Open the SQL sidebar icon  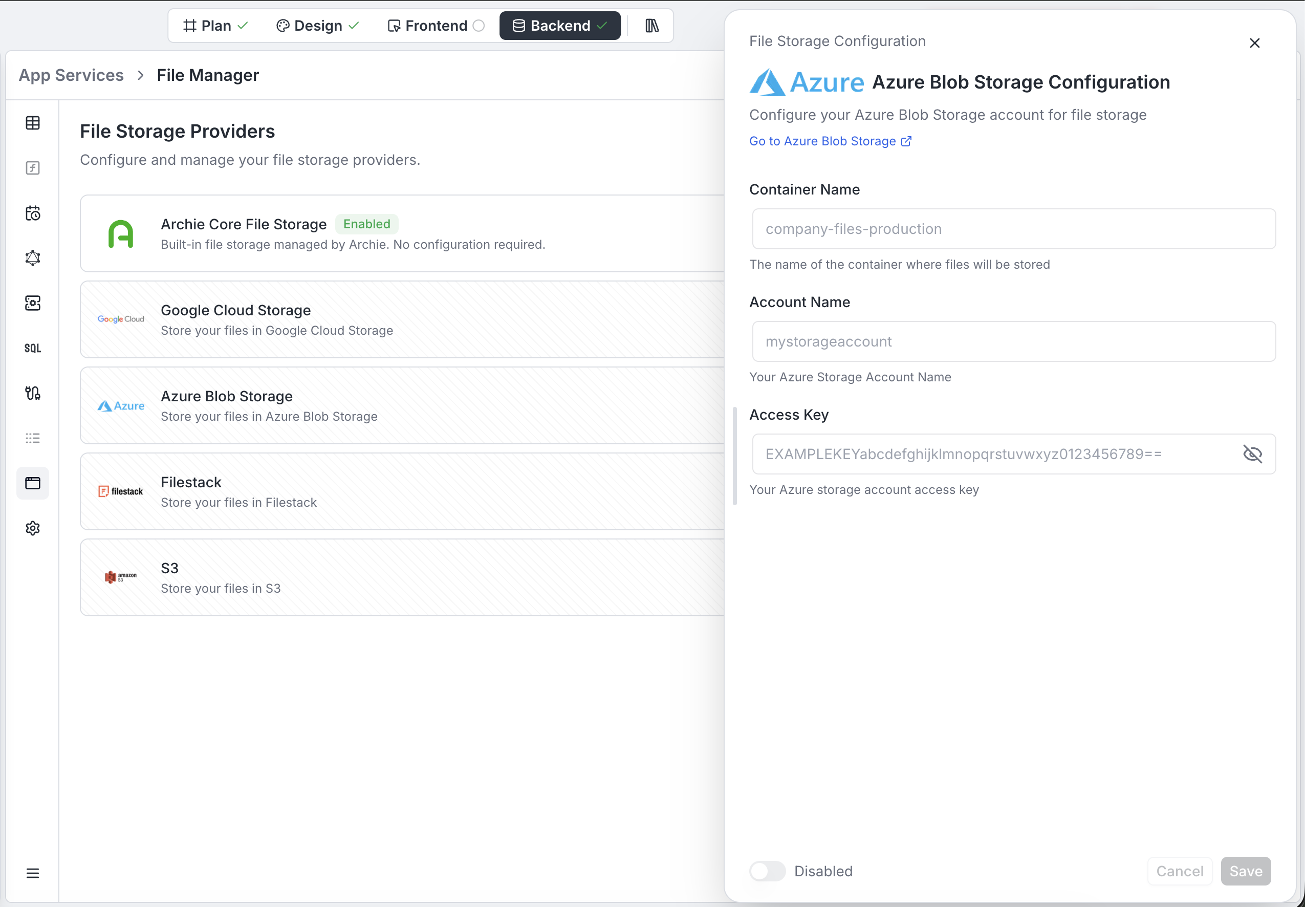[32, 348]
